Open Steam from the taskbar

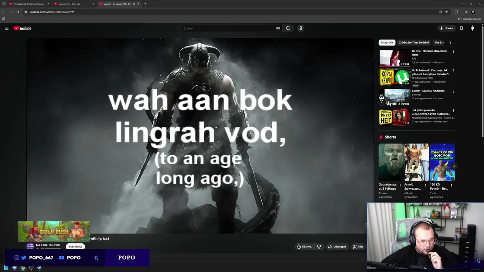point(39,268)
